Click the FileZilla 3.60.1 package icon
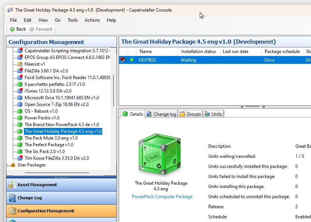 [20, 71]
